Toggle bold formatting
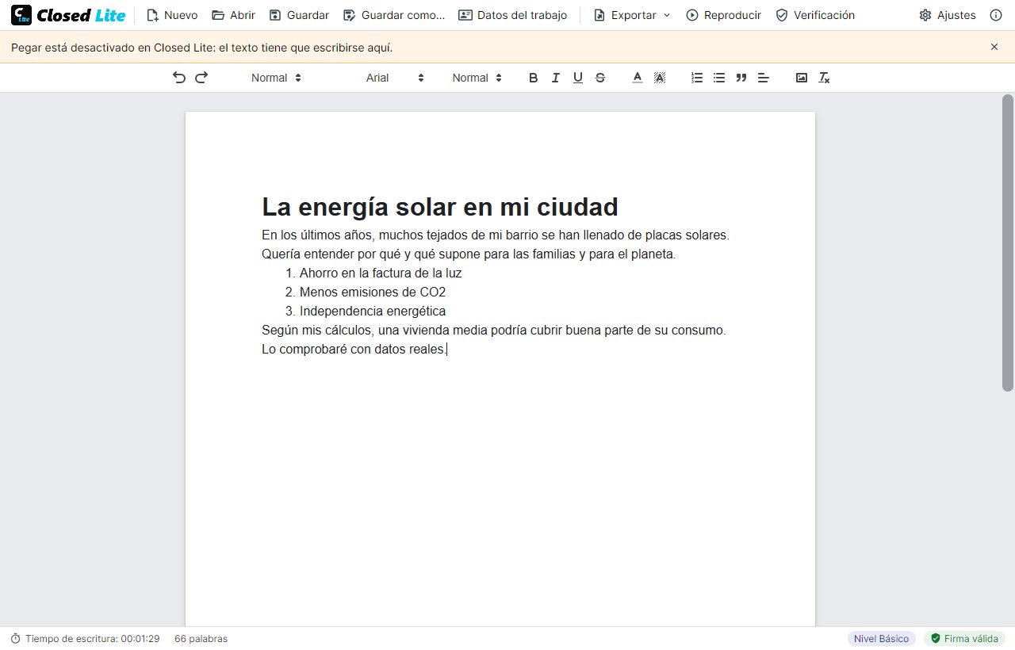Image resolution: width=1015 pixels, height=650 pixels. pyautogui.click(x=533, y=78)
